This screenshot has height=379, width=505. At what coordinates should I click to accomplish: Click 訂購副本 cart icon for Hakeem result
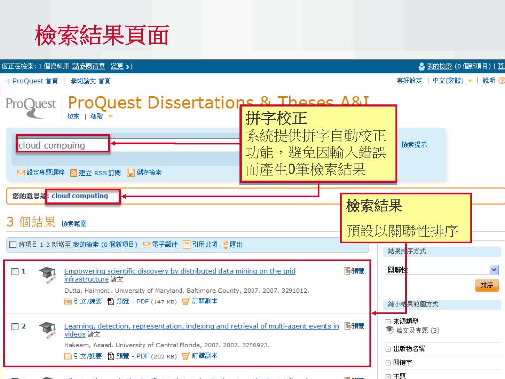[186, 356]
